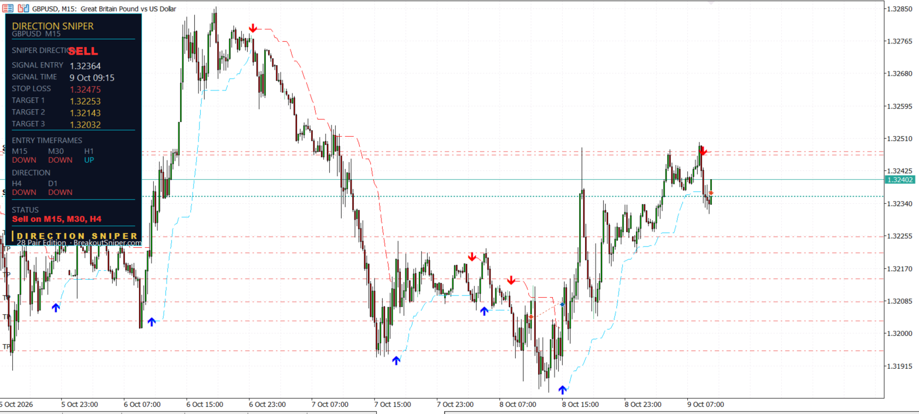This screenshot has height=414, width=919.
Task: Click the signal time 9 Oct 09:15
Action: point(92,78)
